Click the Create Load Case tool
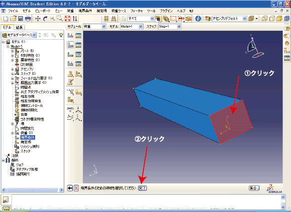This screenshot has height=212, width=291. click(x=70, y=64)
